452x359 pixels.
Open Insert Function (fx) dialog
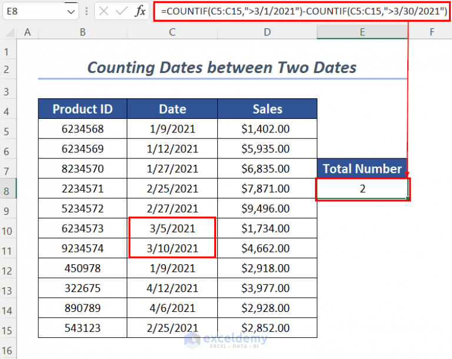coord(141,11)
